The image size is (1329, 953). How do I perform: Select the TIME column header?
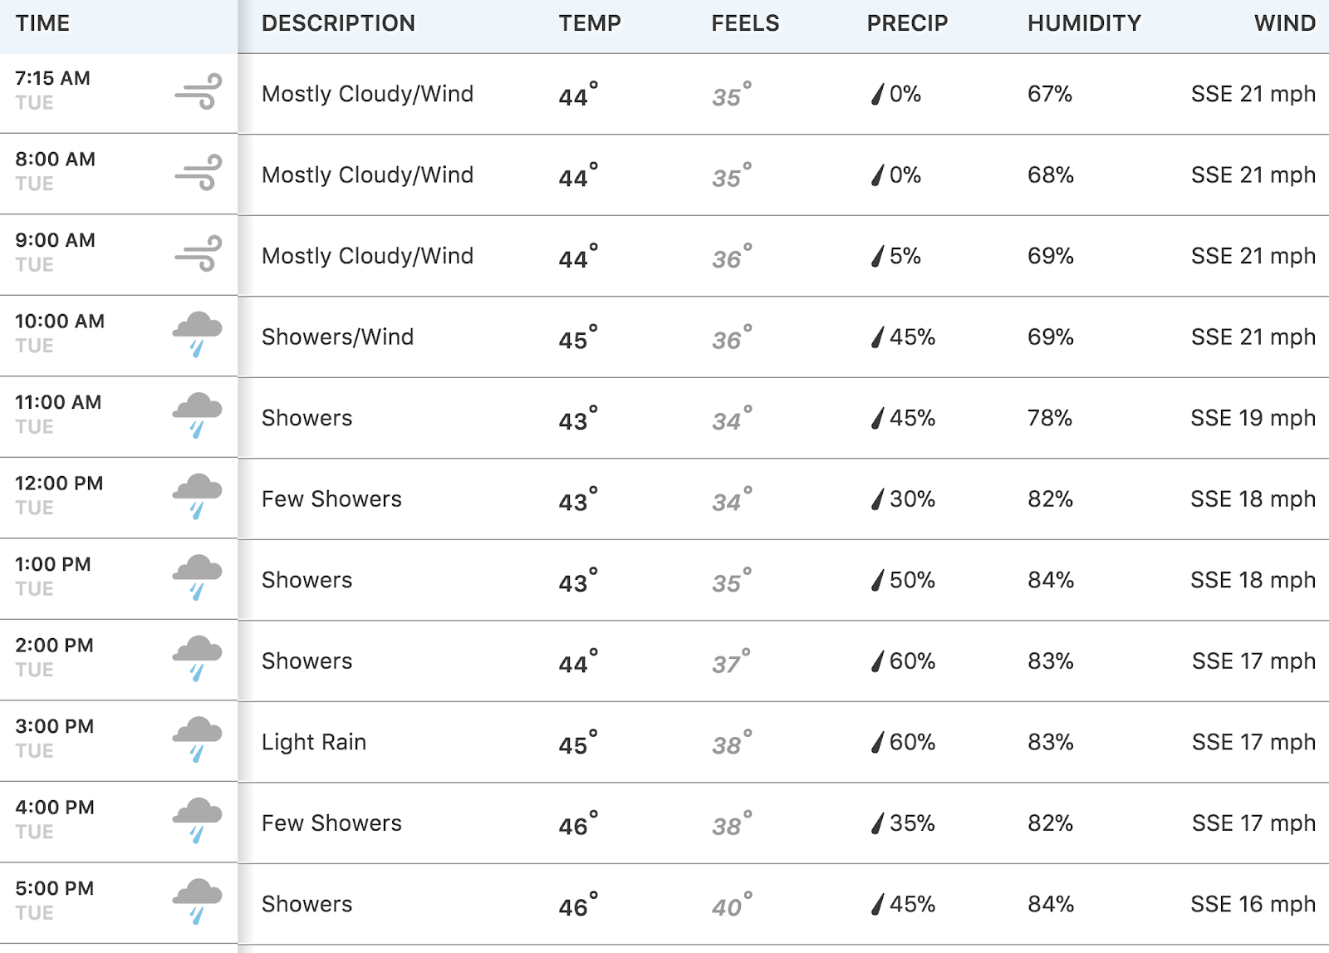coord(42,23)
